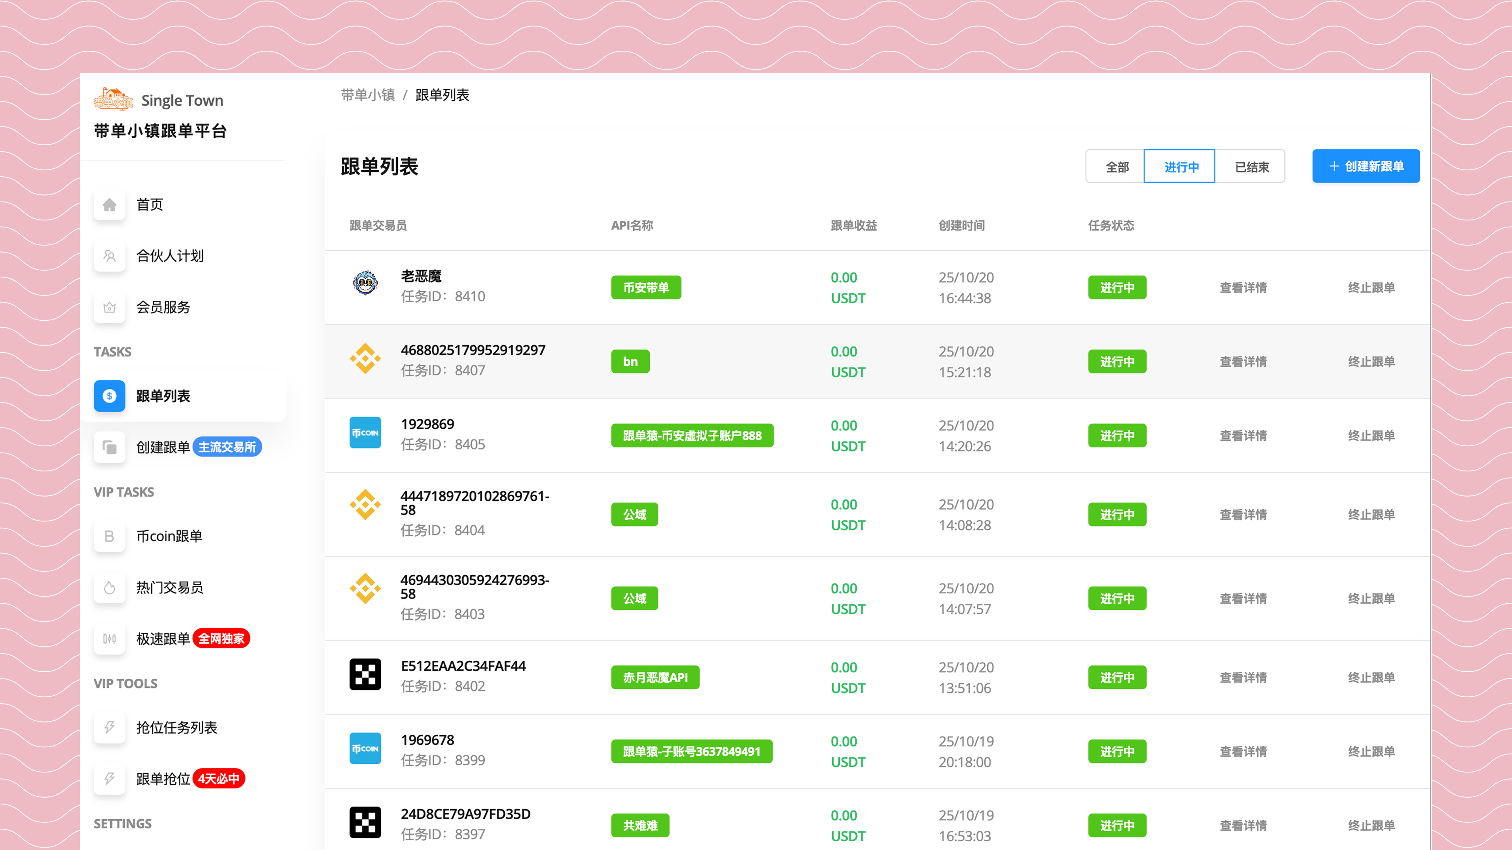1512x850 pixels.
Task: Click the home icon beside 首页
Action: click(x=109, y=205)
